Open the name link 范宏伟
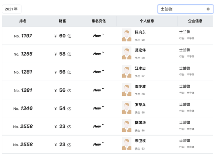This screenshot has width=215, height=158. pyautogui.click(x=140, y=50)
